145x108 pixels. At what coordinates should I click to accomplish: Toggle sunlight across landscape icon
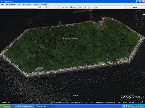[75, 7]
